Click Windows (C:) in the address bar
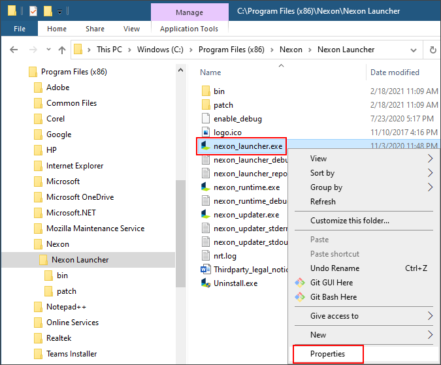Image resolution: width=441 pixels, height=365 pixels. 160,50
